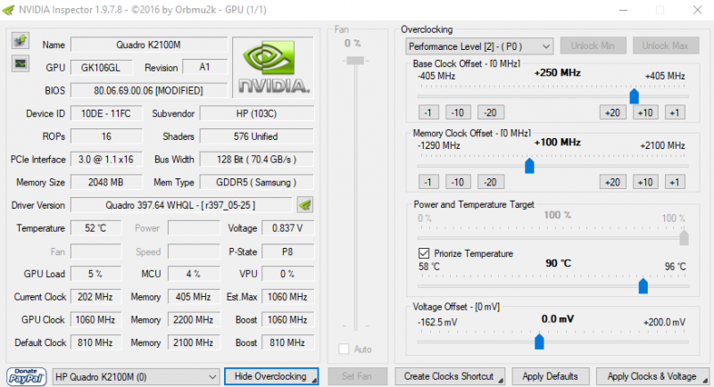Click the Base Clock Offset slider handle
The width and height of the screenshot is (714, 387).
tap(634, 96)
